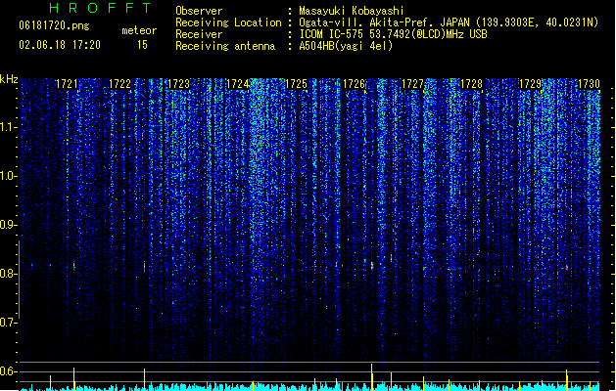
Task: Click the 0.6 kHz axis label
Action: (x=8, y=371)
